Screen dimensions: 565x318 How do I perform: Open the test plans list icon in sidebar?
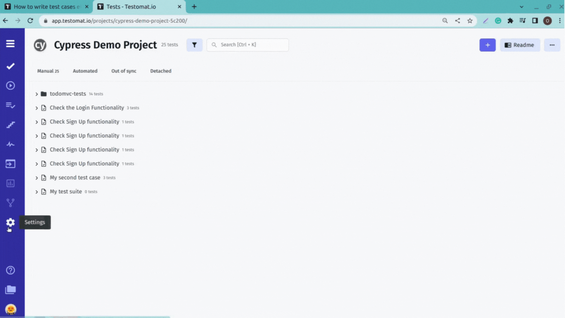pos(10,105)
